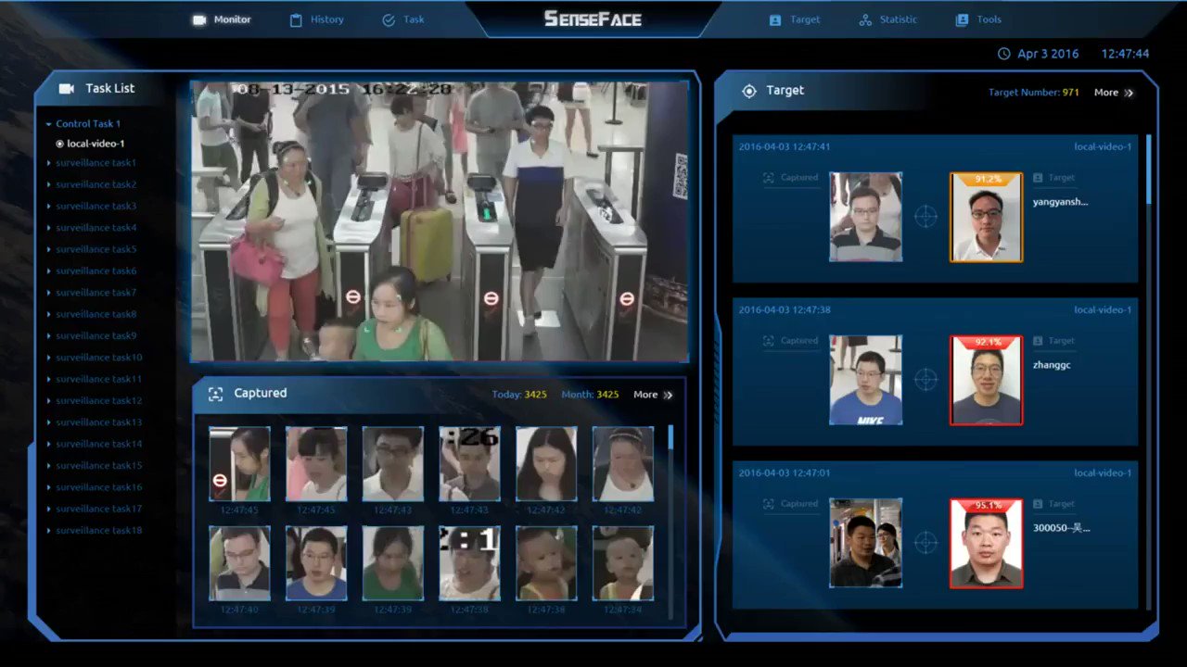
Task: Click the live surveillance video feed
Action: 440,221
